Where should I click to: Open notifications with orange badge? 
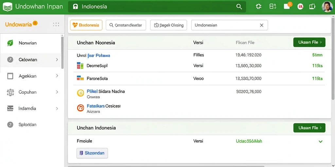point(287,6)
